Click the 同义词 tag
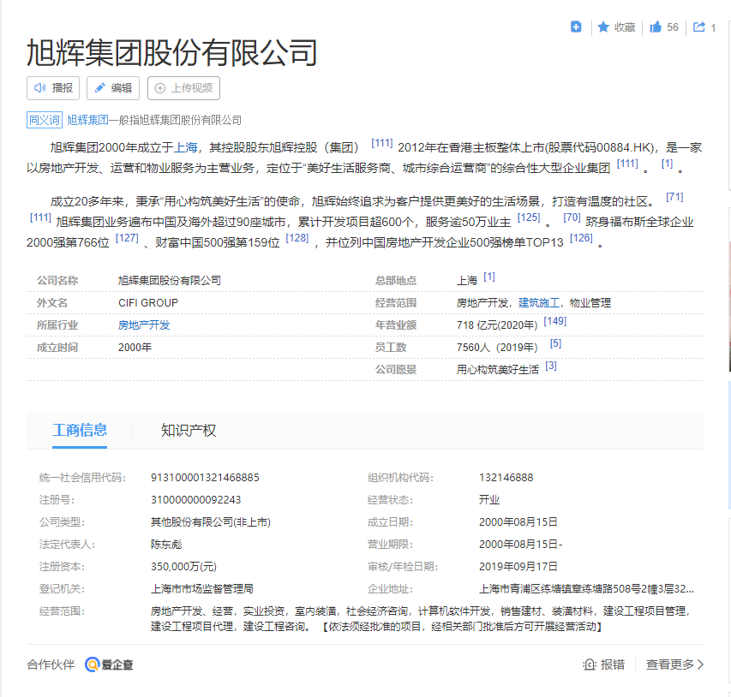The height and width of the screenshot is (697, 731). coord(45,120)
